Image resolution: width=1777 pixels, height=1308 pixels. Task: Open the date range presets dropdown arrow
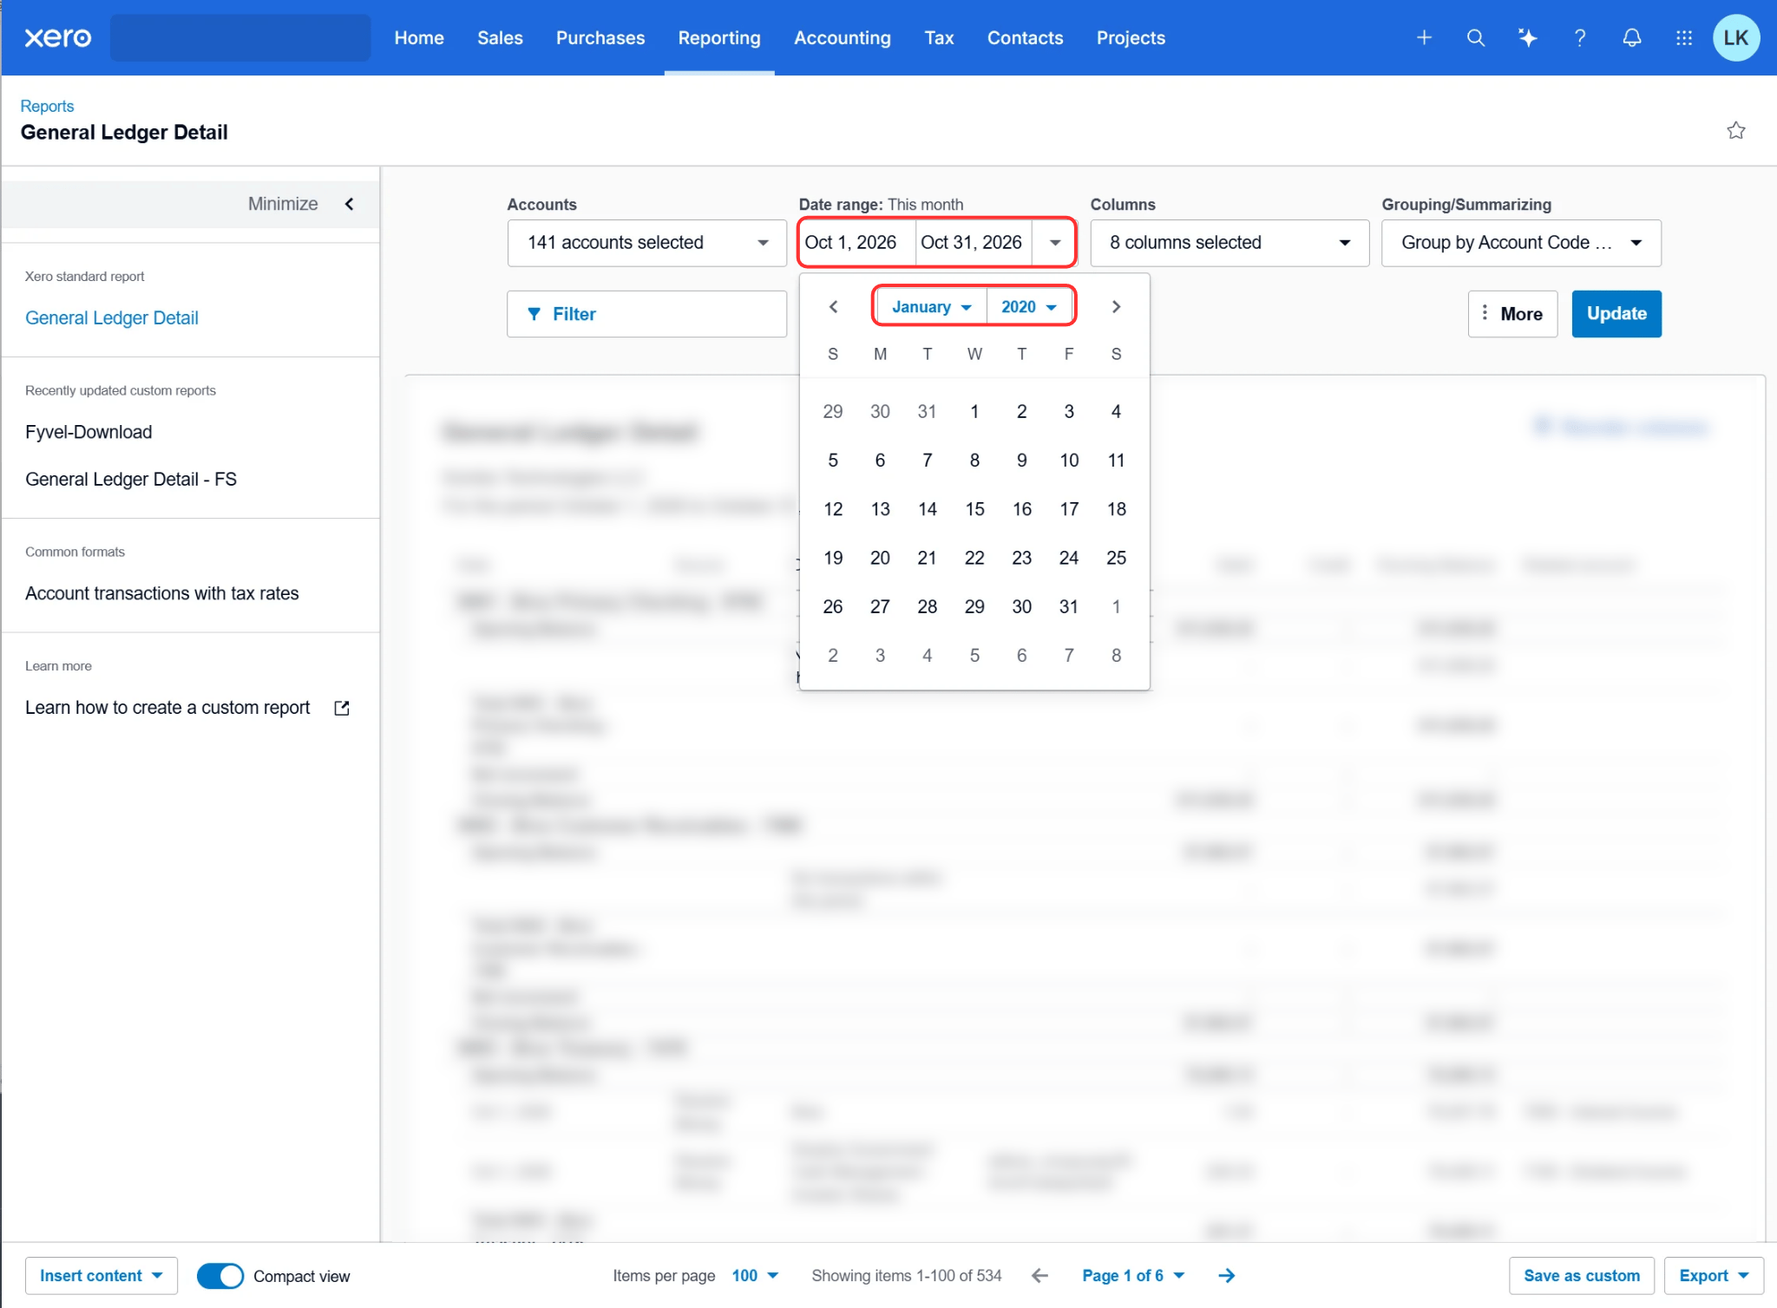[x=1054, y=243]
